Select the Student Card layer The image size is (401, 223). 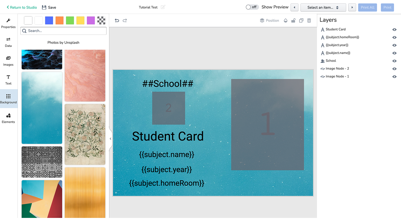336,29
